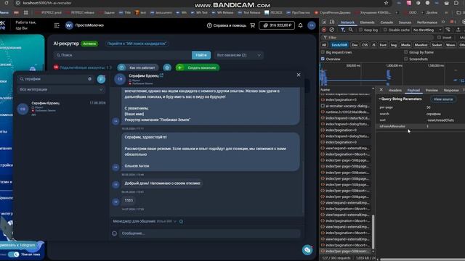Viewport: 465px width, 261px height.
Task: Open the DevTools network search magnifier
Action: click(x=350, y=30)
